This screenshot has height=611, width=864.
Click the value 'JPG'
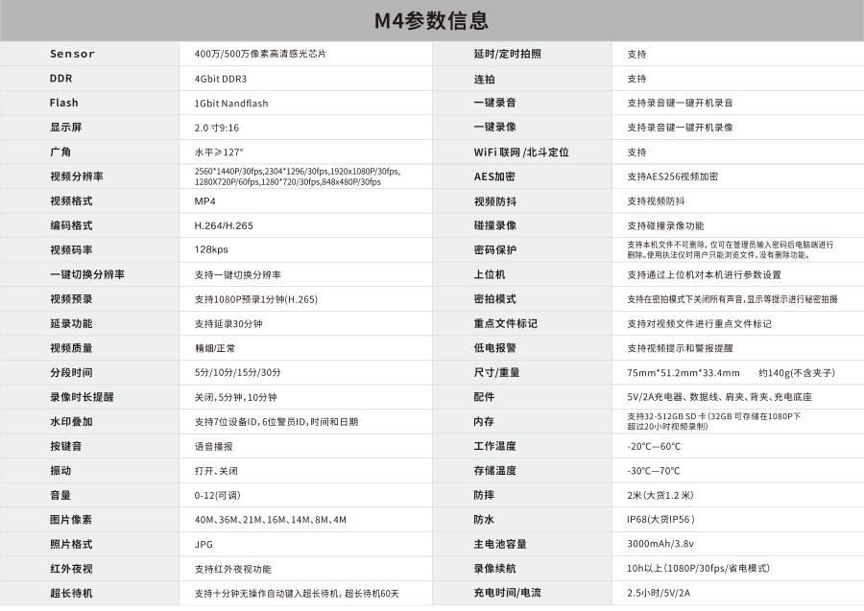pos(204,545)
